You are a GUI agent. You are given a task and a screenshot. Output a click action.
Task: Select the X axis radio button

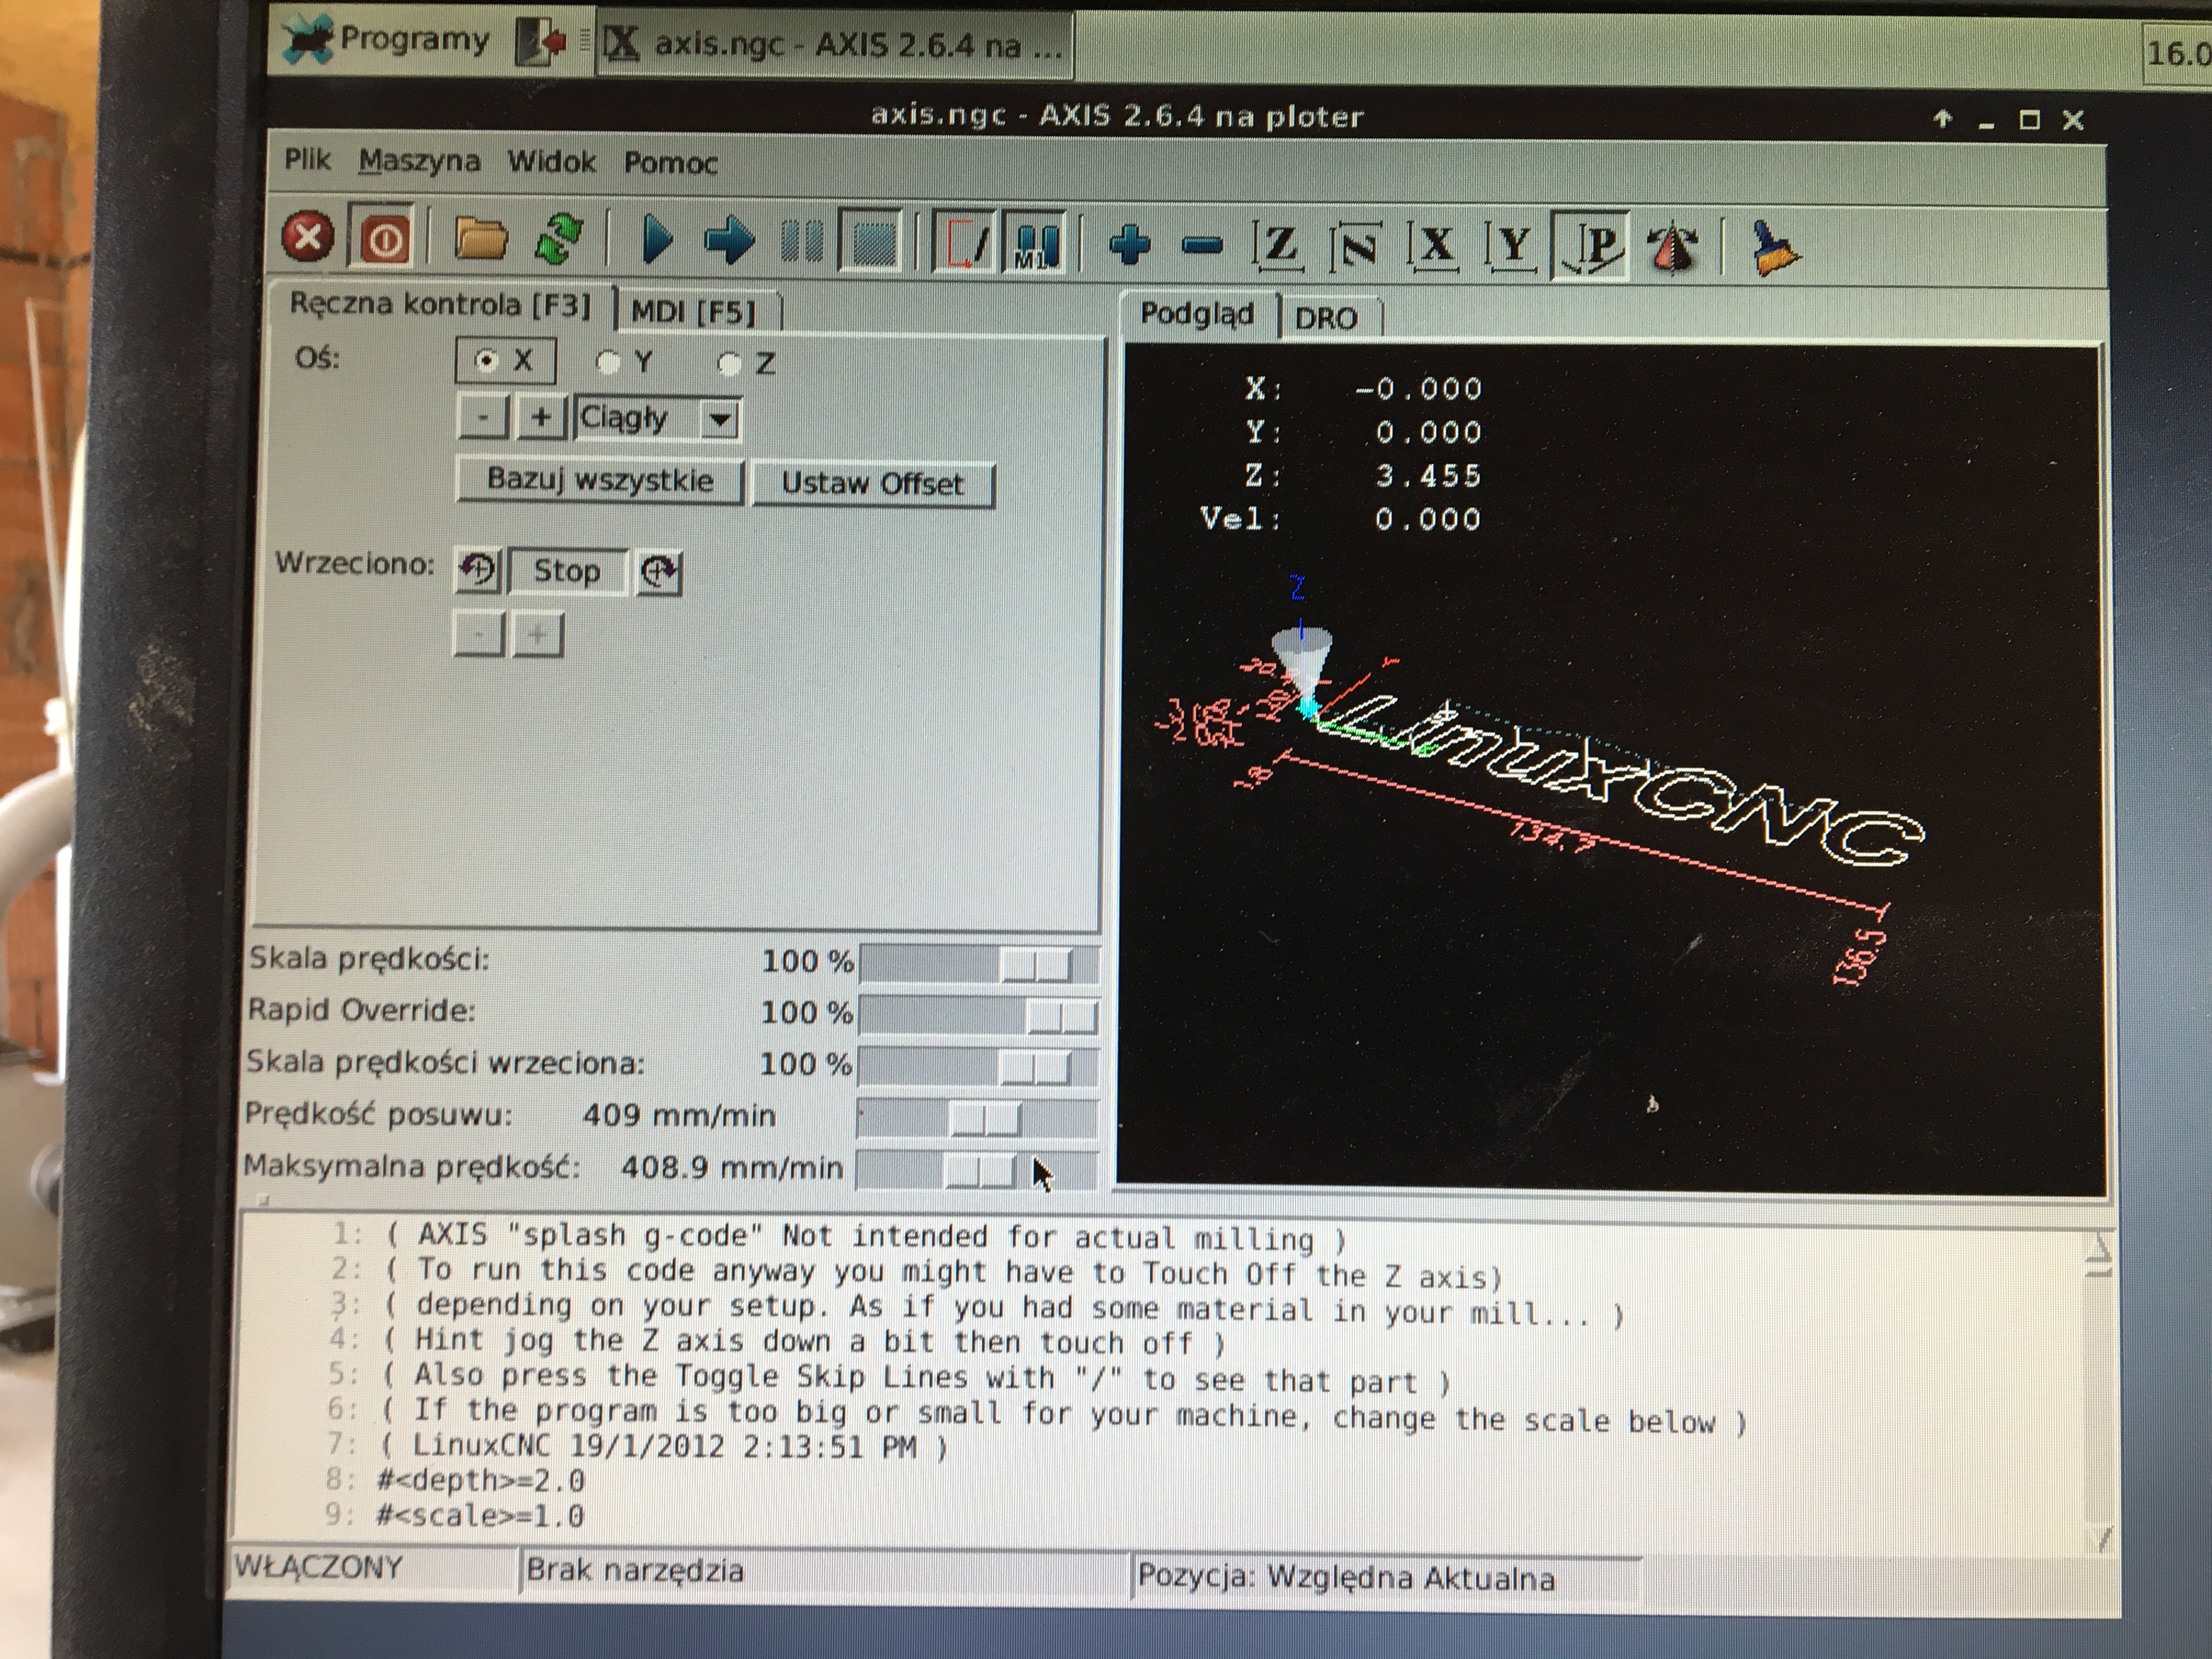tap(505, 361)
